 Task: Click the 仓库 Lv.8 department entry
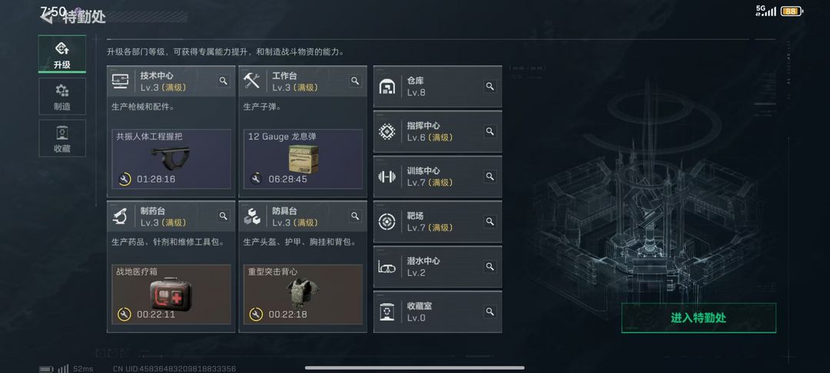click(x=438, y=87)
